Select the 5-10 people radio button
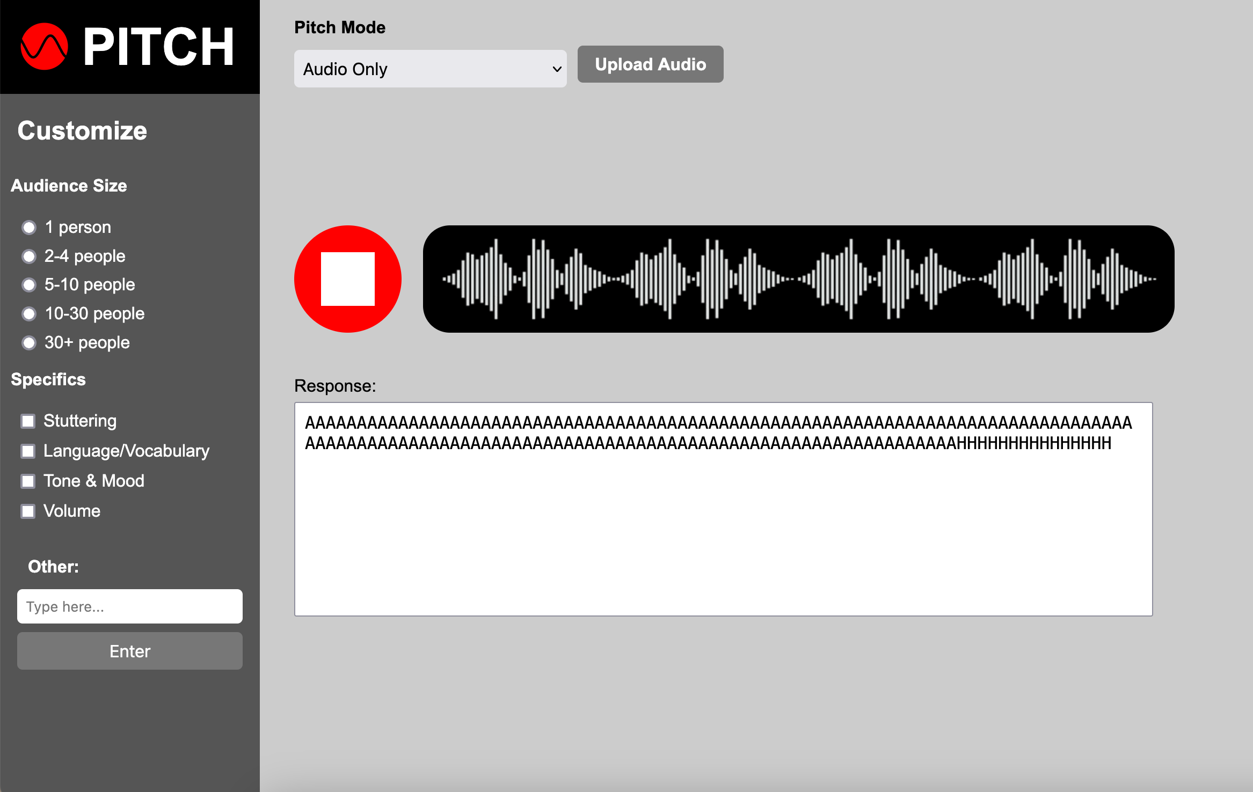 29,285
